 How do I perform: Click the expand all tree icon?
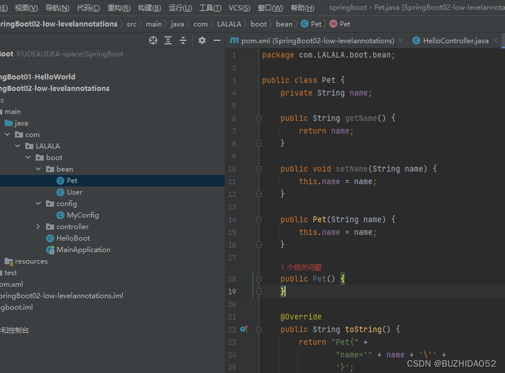click(168, 40)
